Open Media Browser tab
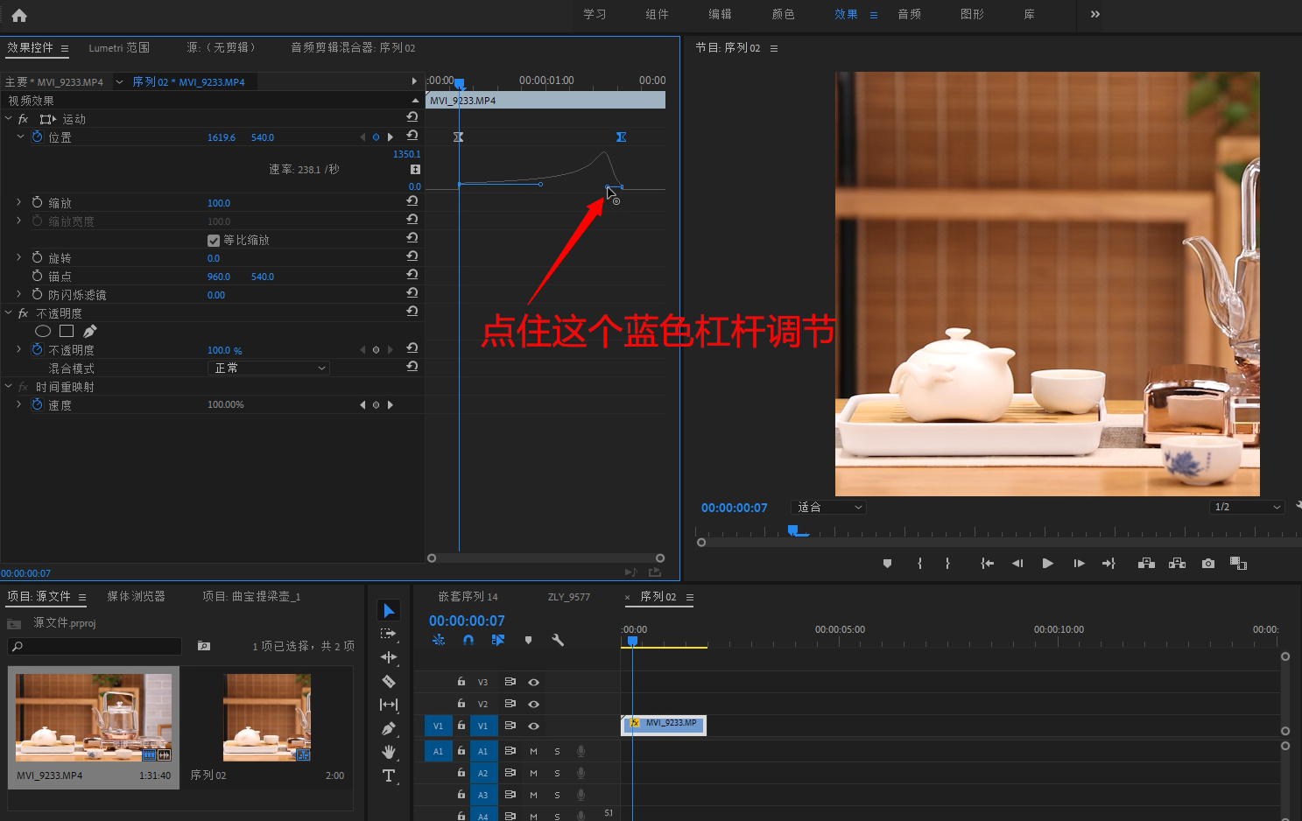Screen dimensions: 1302x821 tap(136, 596)
